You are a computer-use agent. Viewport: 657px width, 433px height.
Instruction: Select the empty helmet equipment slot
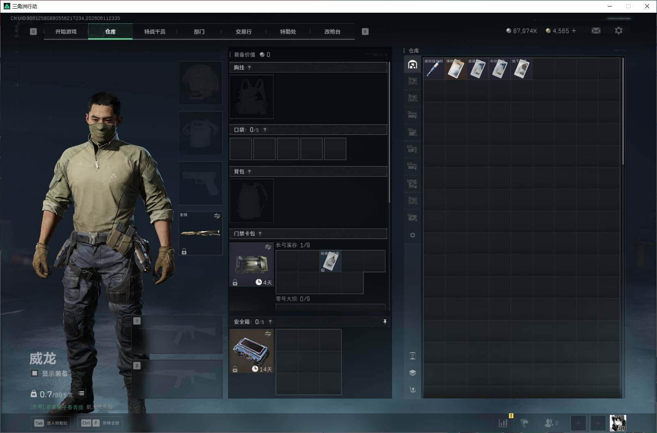coord(201,83)
